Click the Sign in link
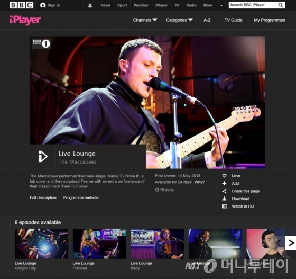This screenshot has height=279, width=296. [53, 5]
